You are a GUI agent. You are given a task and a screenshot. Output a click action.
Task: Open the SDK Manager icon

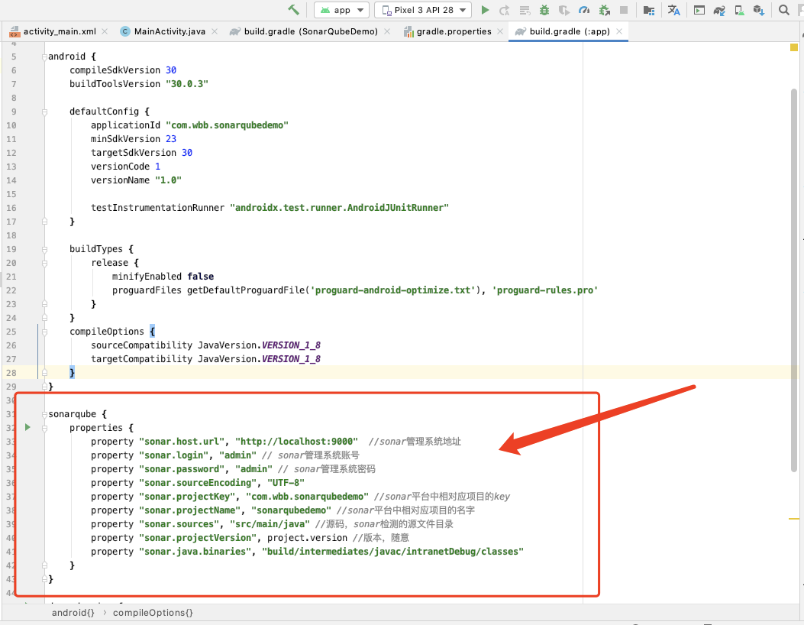tap(760, 10)
